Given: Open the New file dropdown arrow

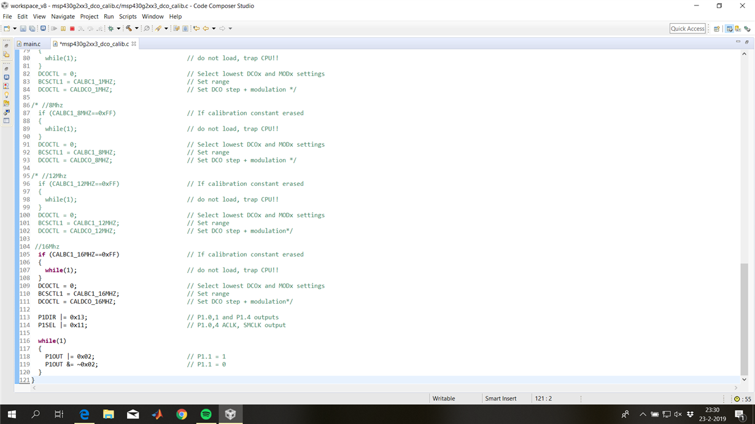Looking at the screenshot, I should pos(14,28).
